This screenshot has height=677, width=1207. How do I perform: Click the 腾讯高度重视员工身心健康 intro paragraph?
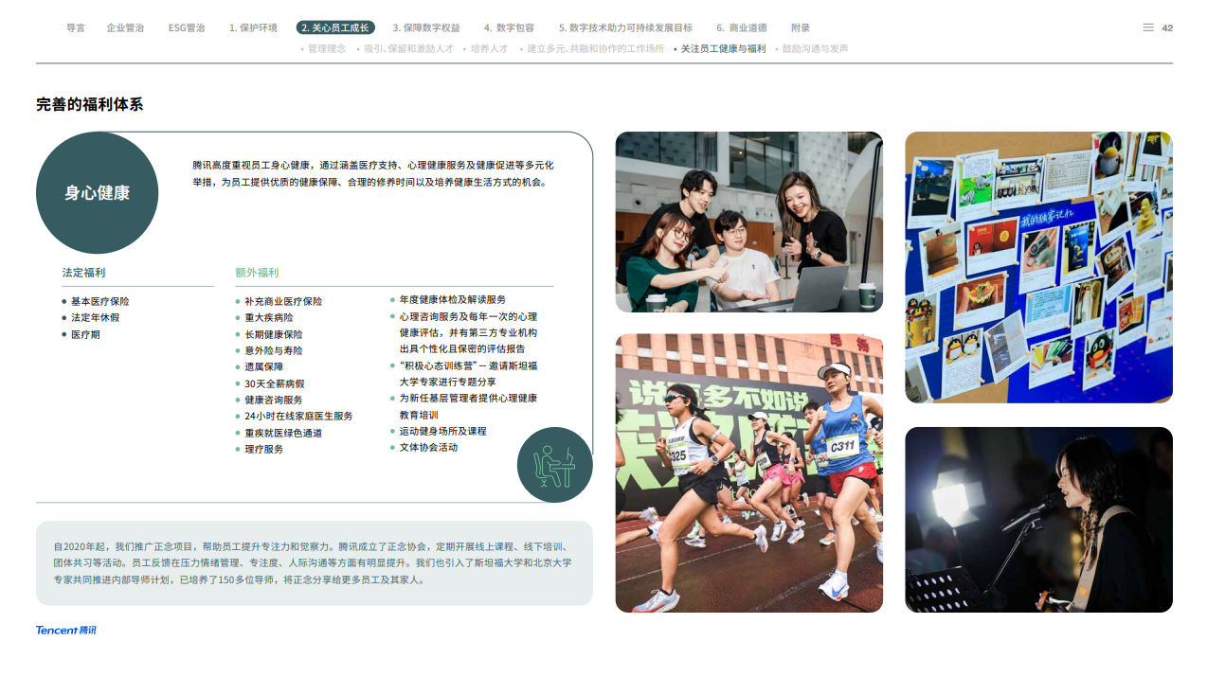coord(373,173)
